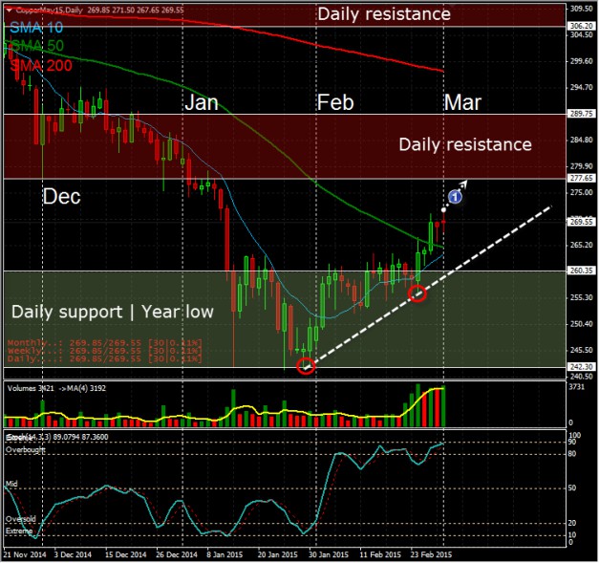Click the Weekly 269.85/269.55 spread line
Screen dimensions: 599x563
pos(105,351)
